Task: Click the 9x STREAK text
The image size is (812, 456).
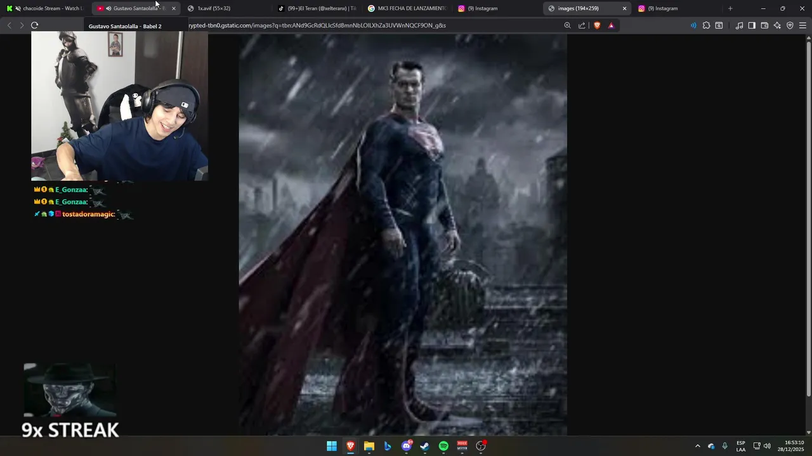Action: point(70,430)
